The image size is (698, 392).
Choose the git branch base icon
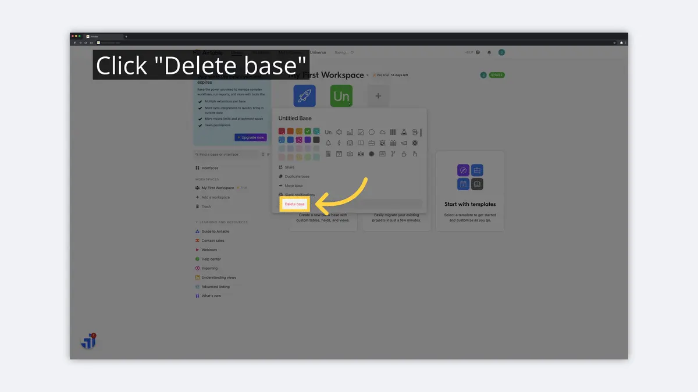coord(393,154)
